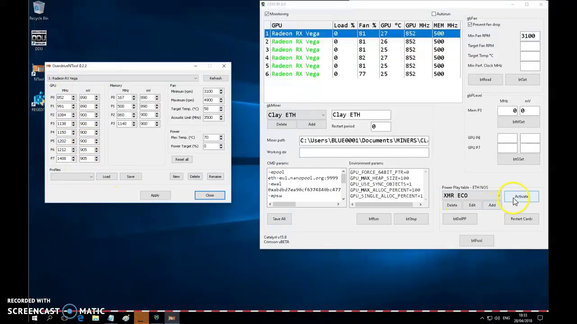Open taskbar search magnifier
577x324 pixels.
click(50, 318)
